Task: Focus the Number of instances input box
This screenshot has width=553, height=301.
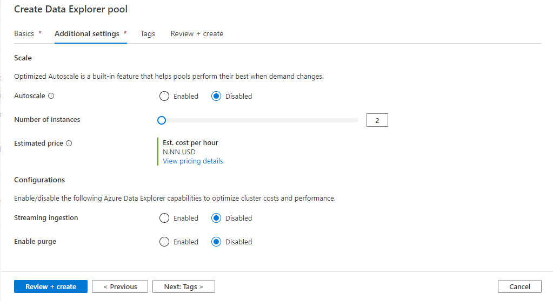Action: 377,120
